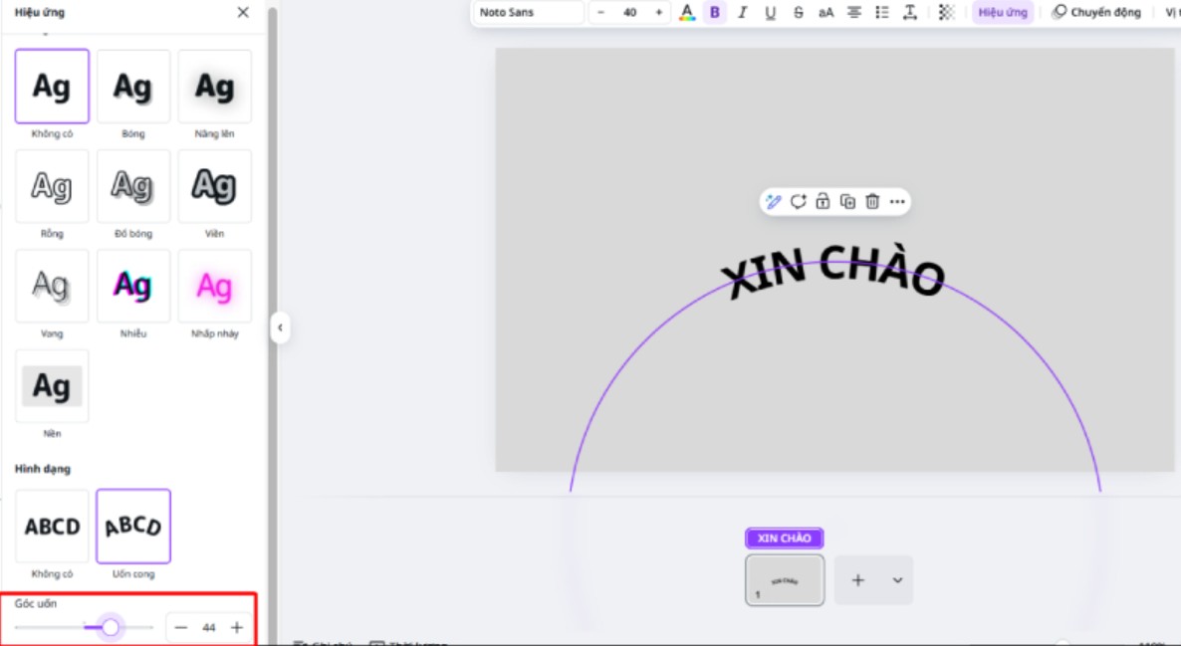
Task: Open text alignment options
Action: point(853,13)
